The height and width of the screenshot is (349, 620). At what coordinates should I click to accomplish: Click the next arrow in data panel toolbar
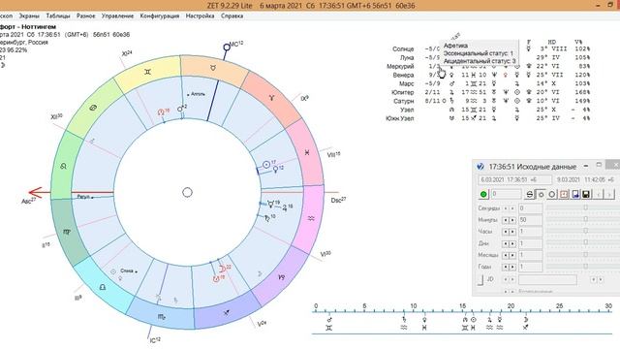click(609, 194)
